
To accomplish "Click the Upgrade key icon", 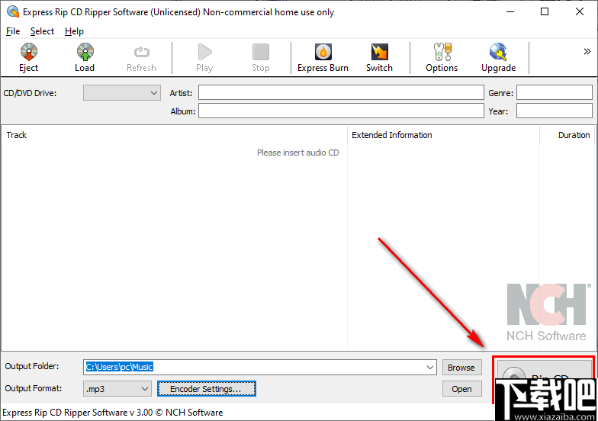I will pyautogui.click(x=499, y=52).
